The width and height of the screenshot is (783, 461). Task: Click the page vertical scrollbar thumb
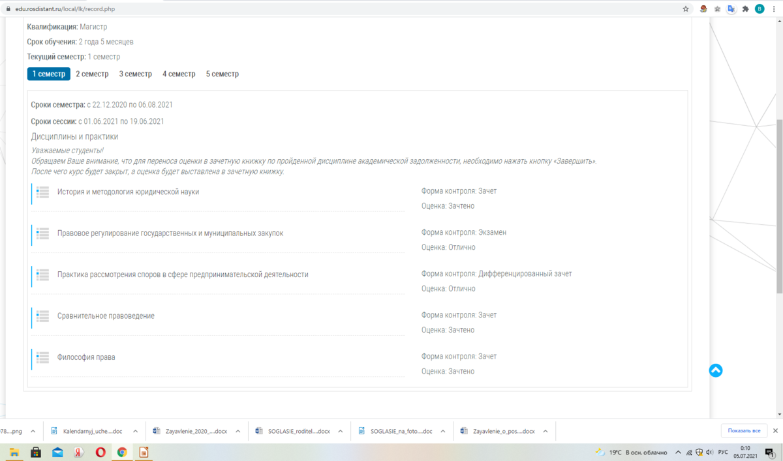pos(779,207)
